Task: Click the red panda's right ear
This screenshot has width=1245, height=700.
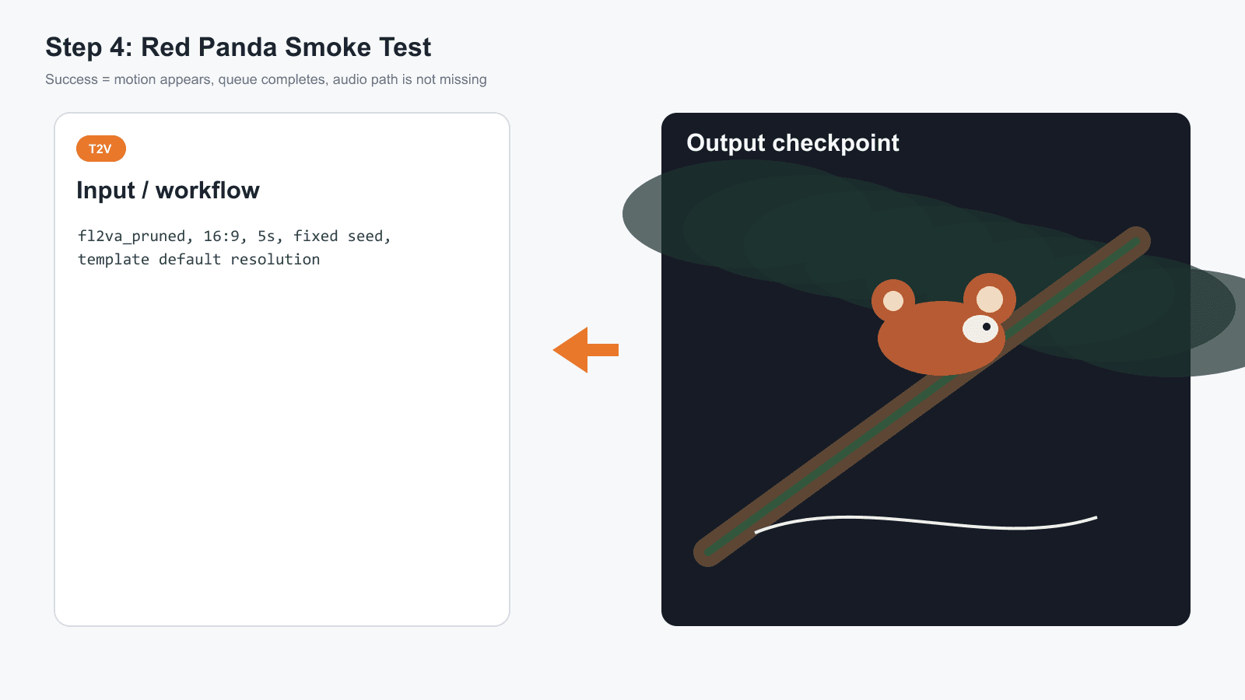Action: click(x=990, y=299)
